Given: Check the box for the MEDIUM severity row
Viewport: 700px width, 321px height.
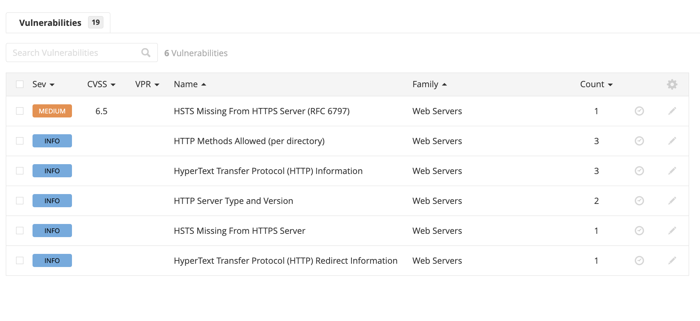Looking at the screenshot, I should tap(20, 111).
